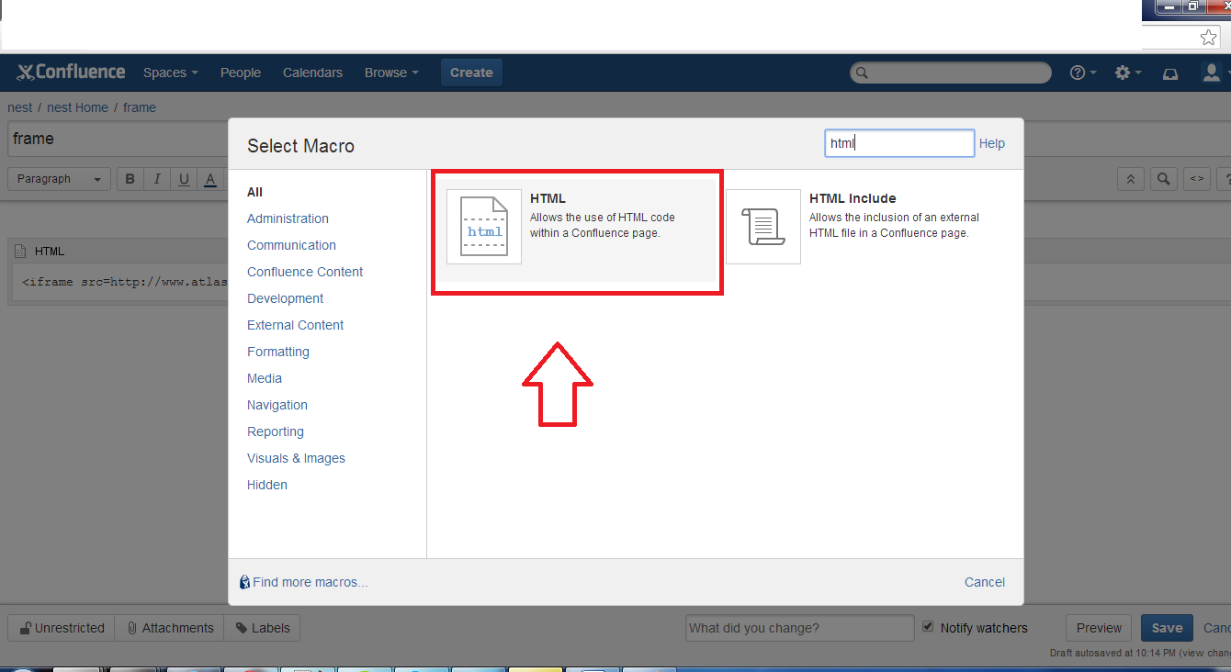Select the HTML macro icon
The height and width of the screenshot is (672, 1231).
[483, 227]
